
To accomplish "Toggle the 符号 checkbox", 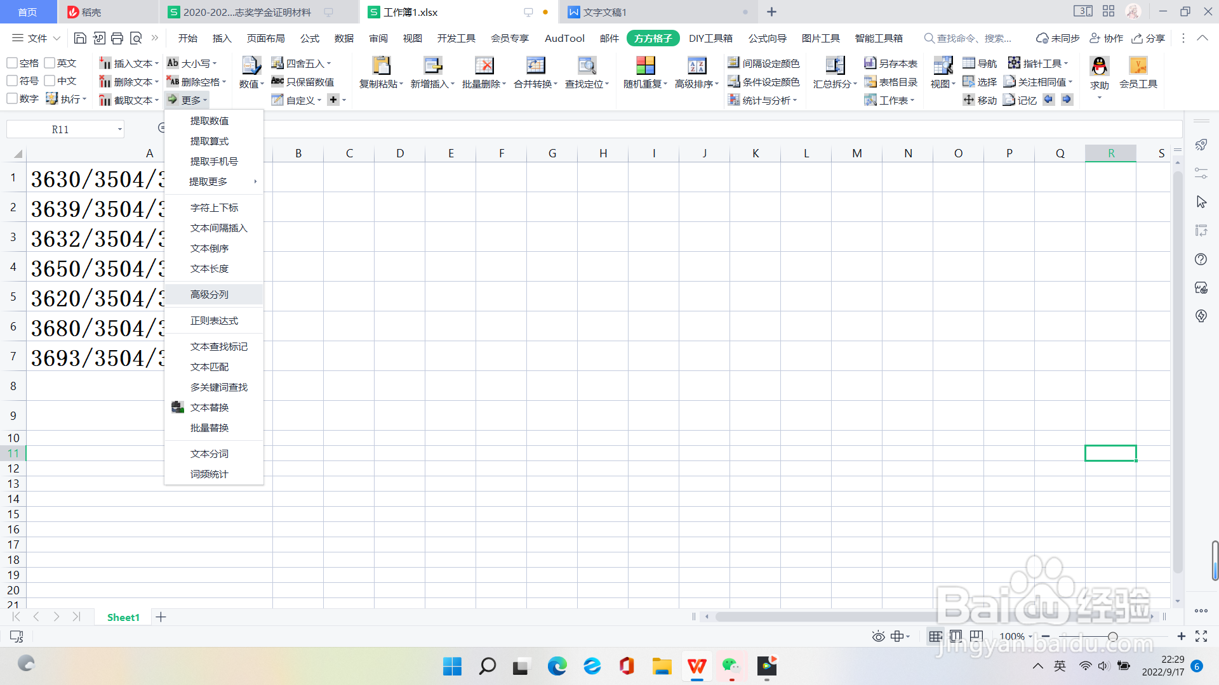I will pyautogui.click(x=12, y=81).
